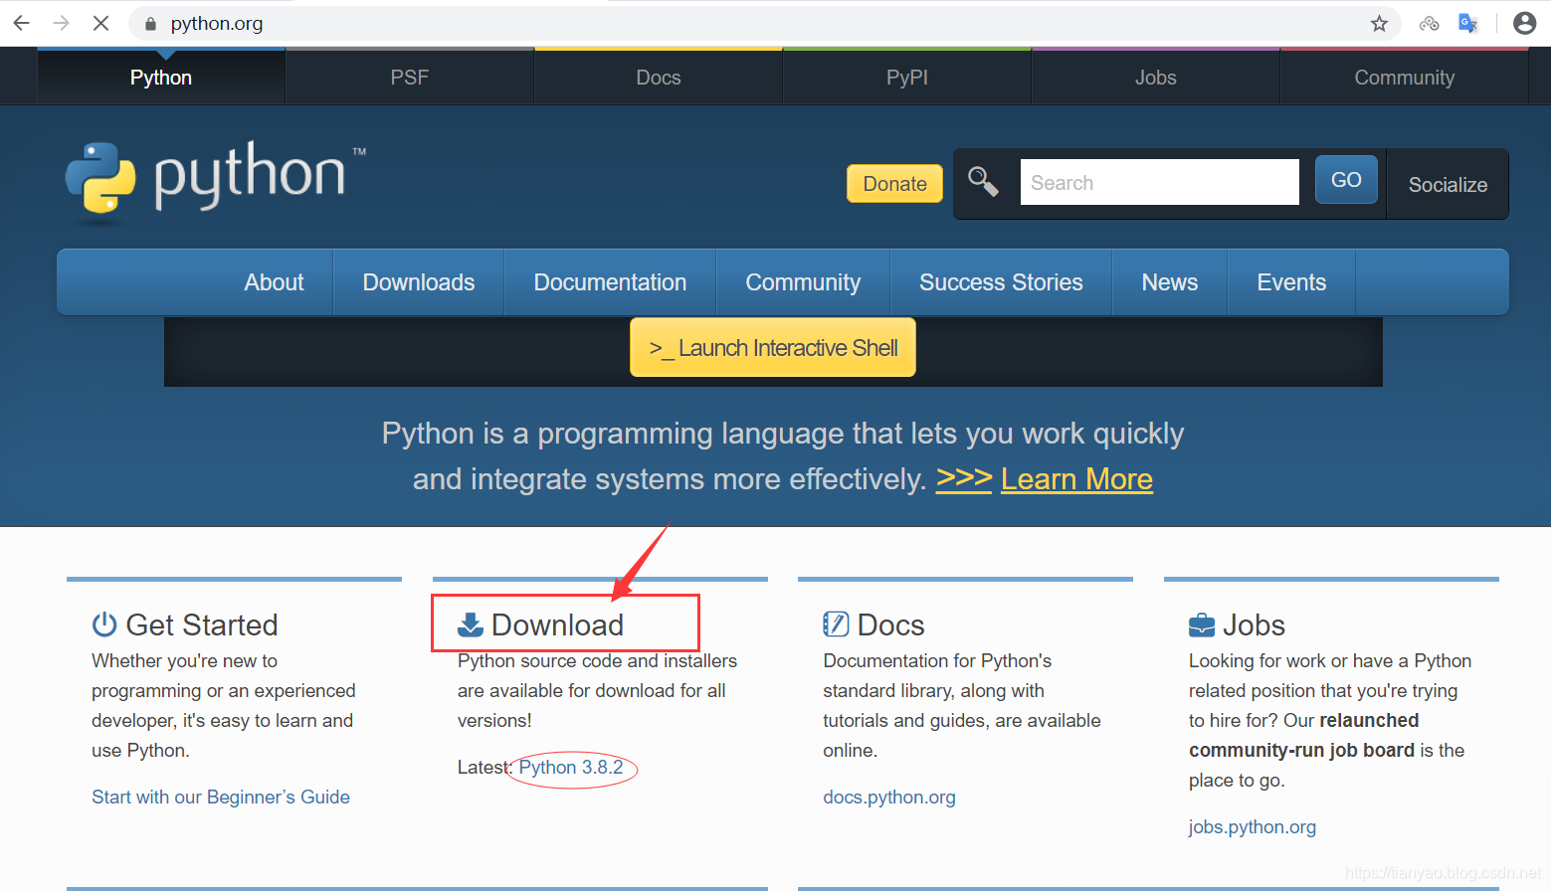Click the Donate button
This screenshot has width=1551, height=891.
point(894,183)
